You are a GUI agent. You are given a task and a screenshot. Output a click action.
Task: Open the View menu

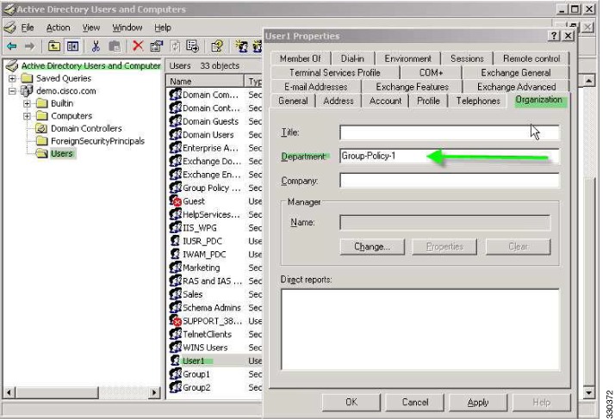coord(91,28)
